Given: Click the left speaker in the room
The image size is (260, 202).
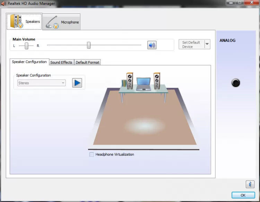Looking at the screenshot, I should click(130, 81).
